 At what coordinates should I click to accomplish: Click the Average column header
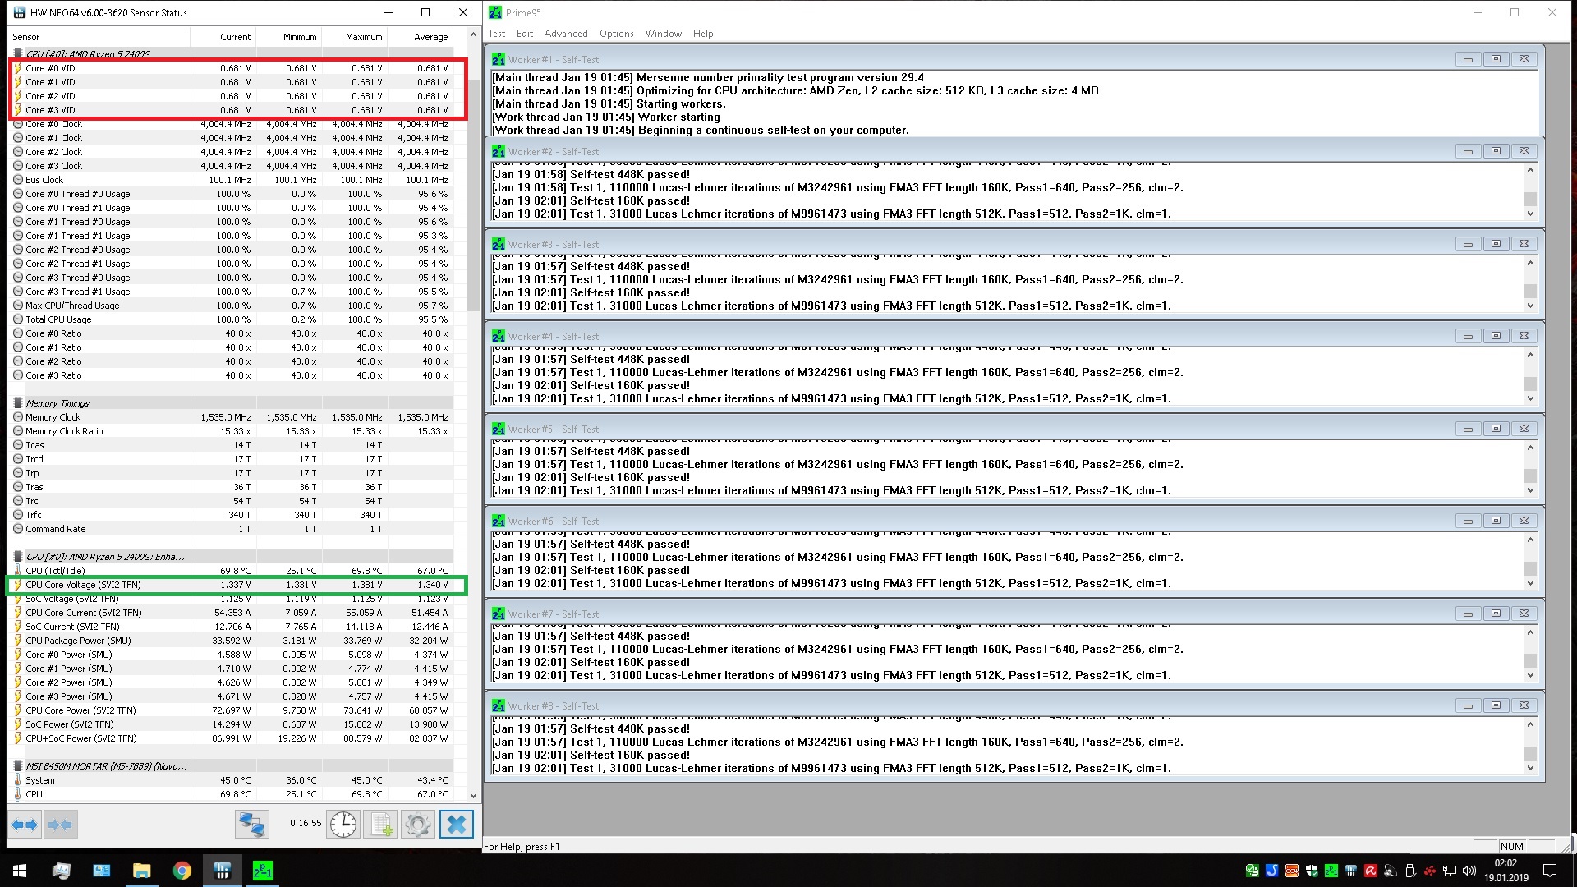[x=430, y=37]
